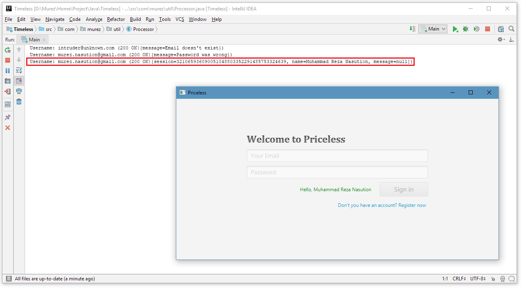This screenshot has height=288, width=521.
Task: Open the Help menu
Action: pos(217,19)
